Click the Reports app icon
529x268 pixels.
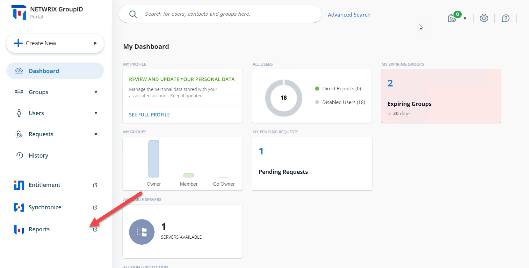[x=19, y=229]
